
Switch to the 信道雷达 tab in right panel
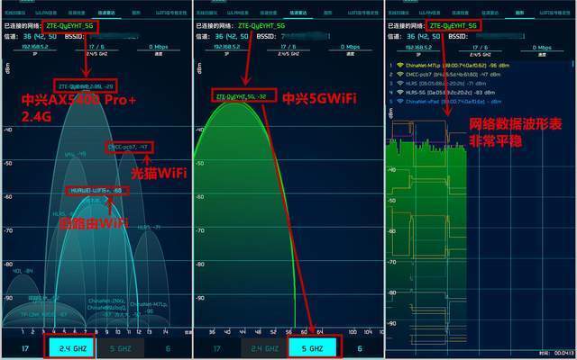(490, 13)
